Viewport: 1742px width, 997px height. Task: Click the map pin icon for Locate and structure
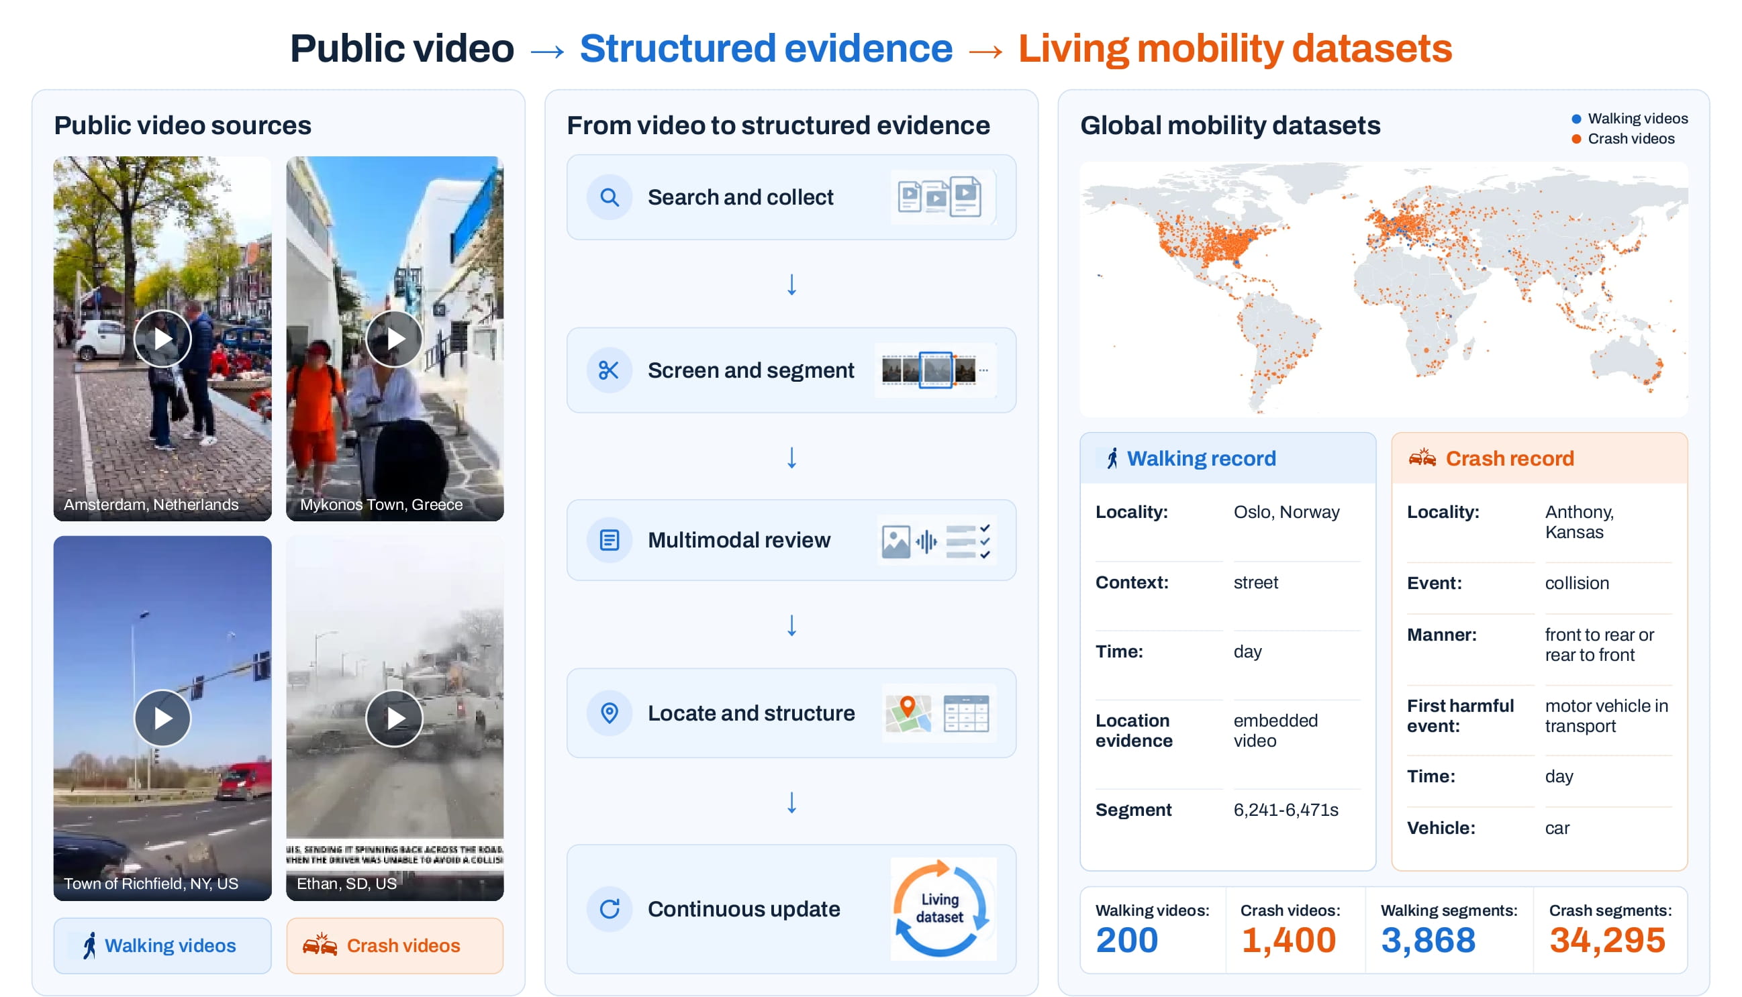pyautogui.click(x=609, y=713)
